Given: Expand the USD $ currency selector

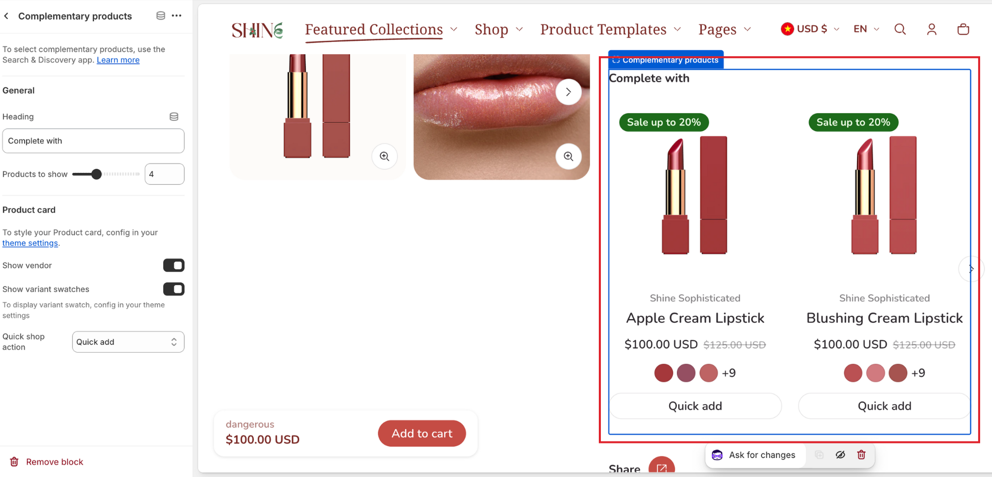Looking at the screenshot, I should pyautogui.click(x=810, y=29).
